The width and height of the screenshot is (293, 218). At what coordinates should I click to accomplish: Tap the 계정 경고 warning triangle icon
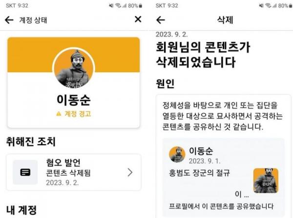(59, 114)
